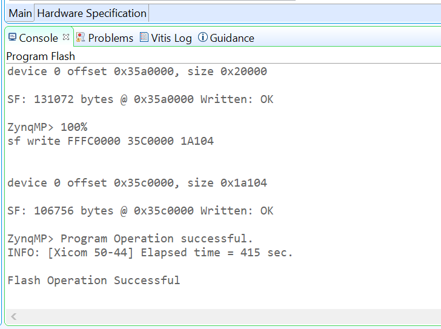Switch to the Guidance view
Screen dimensions: 441x329
click(232, 38)
